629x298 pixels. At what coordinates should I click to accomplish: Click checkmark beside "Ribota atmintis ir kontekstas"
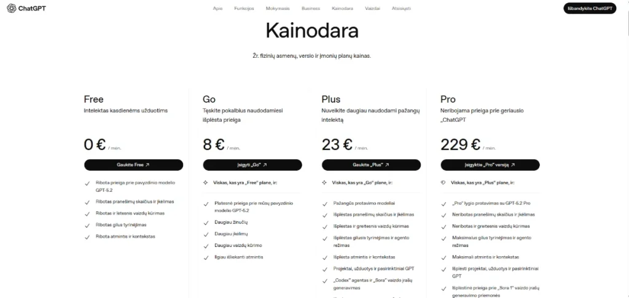click(87, 237)
